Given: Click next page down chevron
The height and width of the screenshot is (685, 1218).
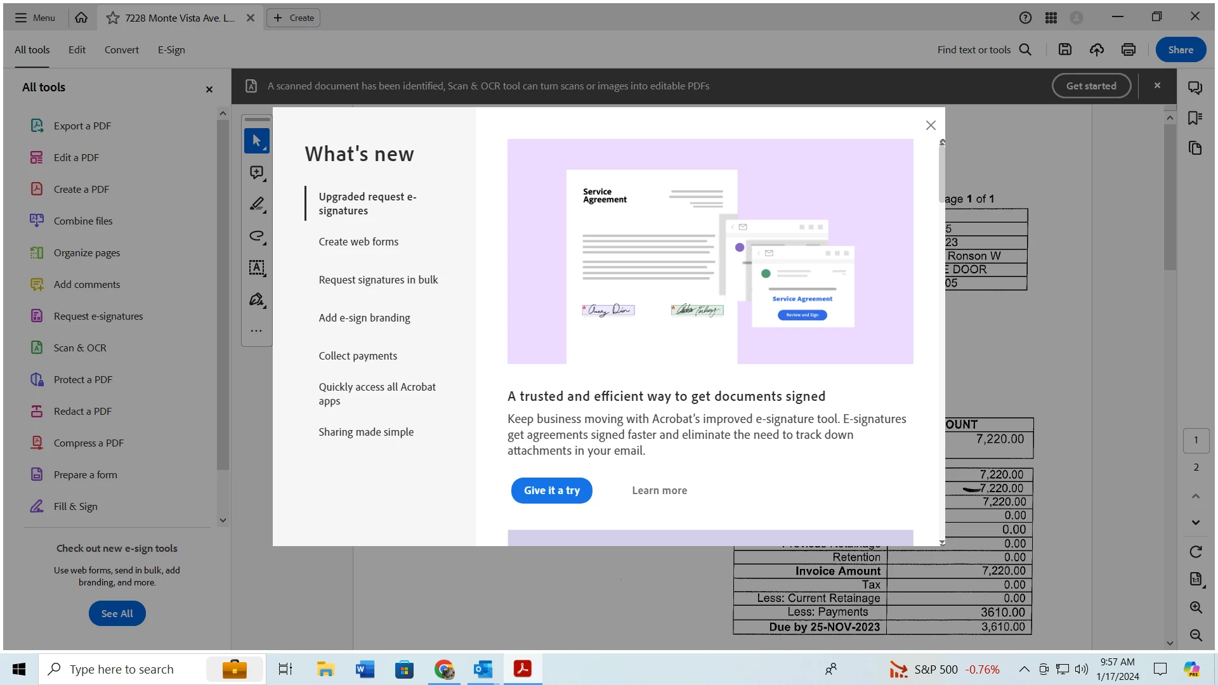Looking at the screenshot, I should coord(1196,523).
